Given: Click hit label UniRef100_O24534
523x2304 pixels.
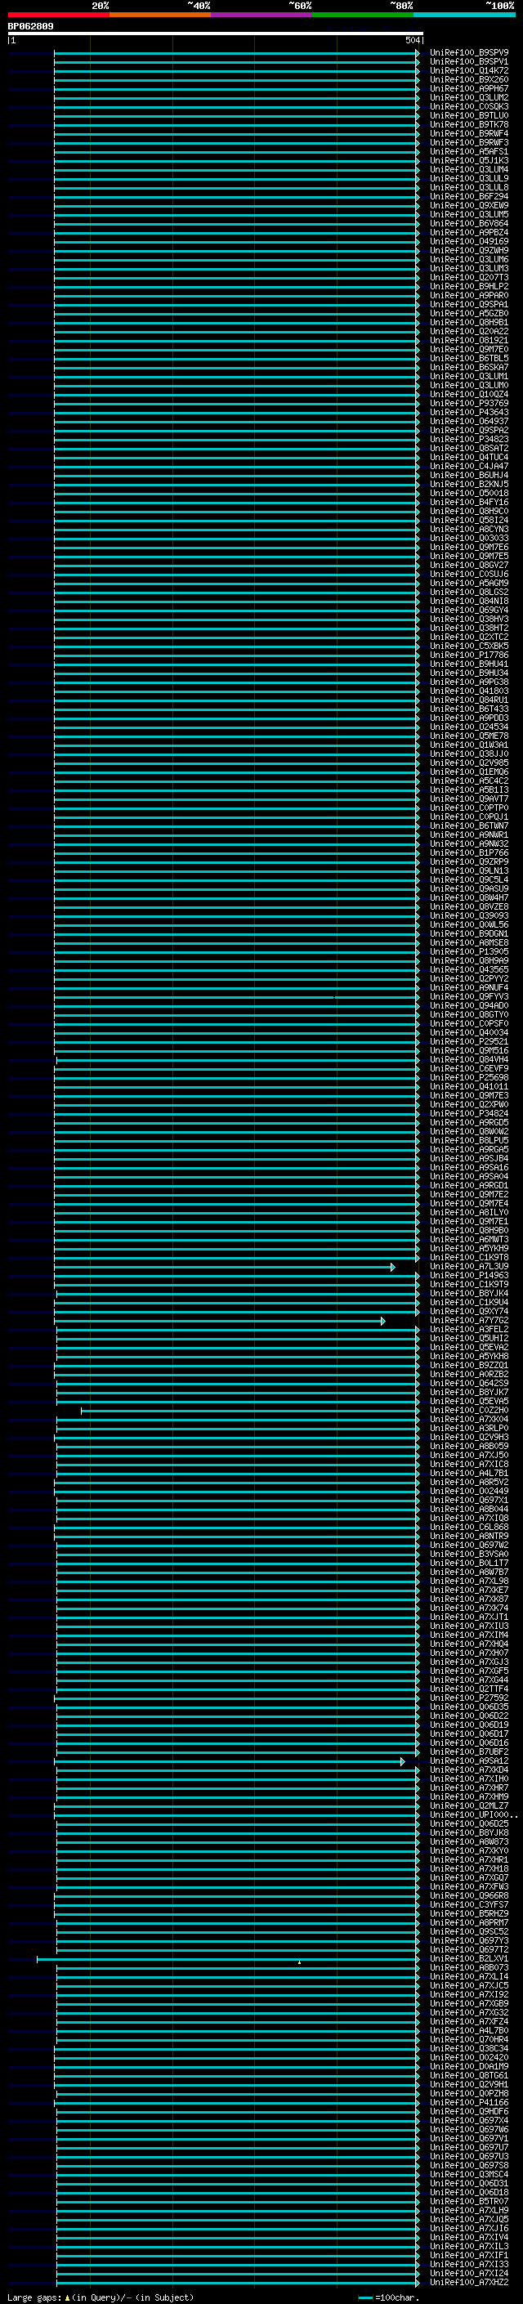Looking at the screenshot, I should pos(469,727).
